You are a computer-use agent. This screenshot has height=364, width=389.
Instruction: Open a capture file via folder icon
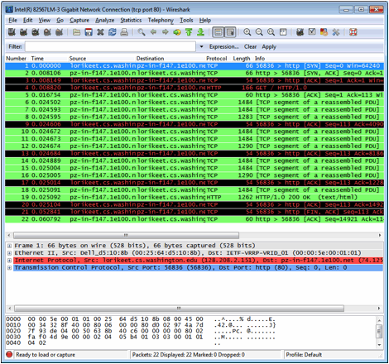coord(76,32)
